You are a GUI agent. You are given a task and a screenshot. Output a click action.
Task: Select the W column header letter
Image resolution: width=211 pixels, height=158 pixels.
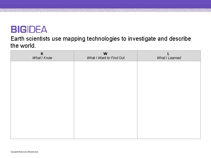tap(105, 54)
